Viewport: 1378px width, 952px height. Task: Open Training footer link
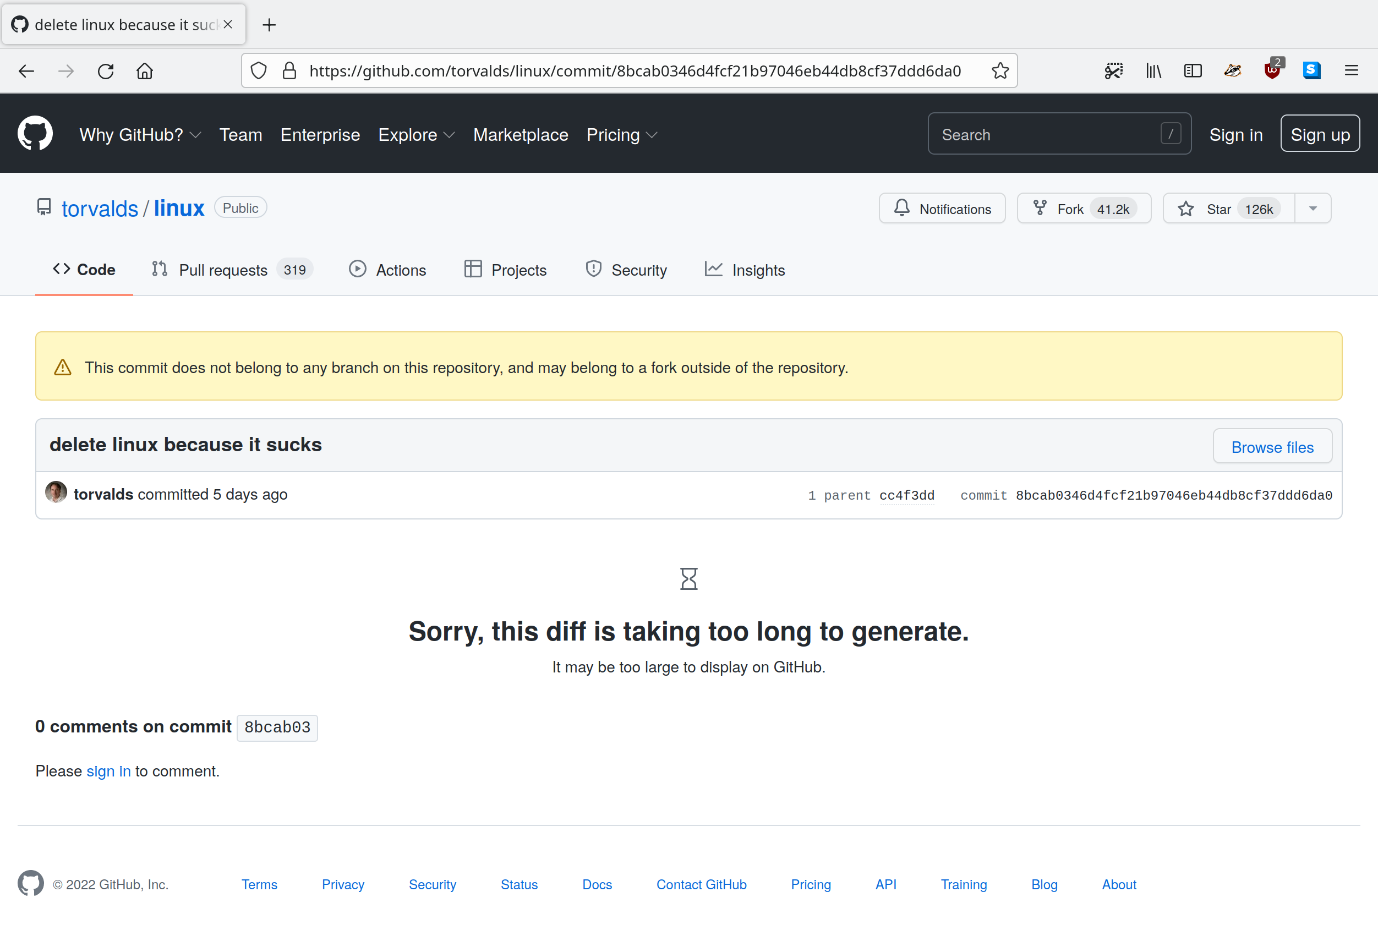click(x=964, y=884)
